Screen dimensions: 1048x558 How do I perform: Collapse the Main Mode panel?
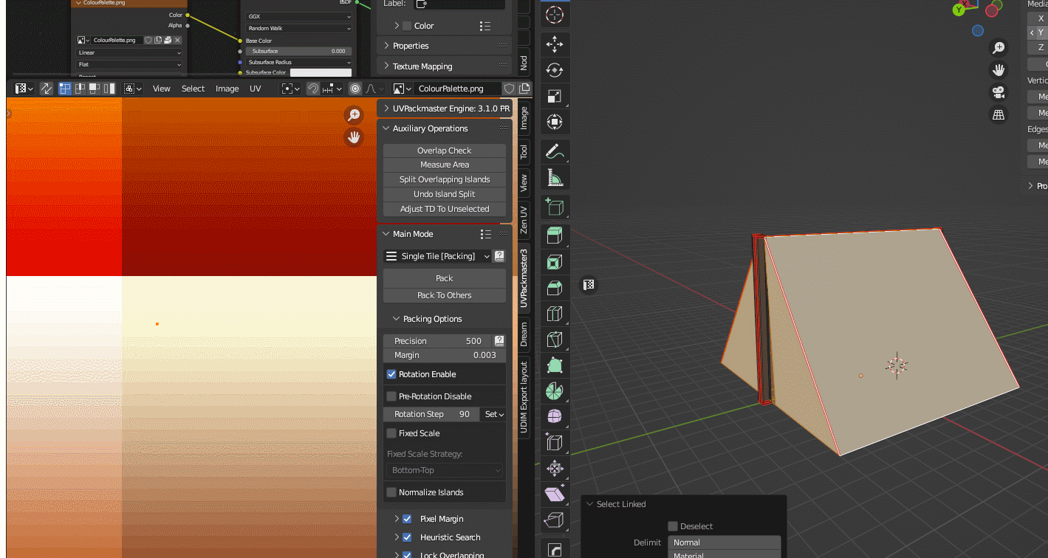click(386, 234)
